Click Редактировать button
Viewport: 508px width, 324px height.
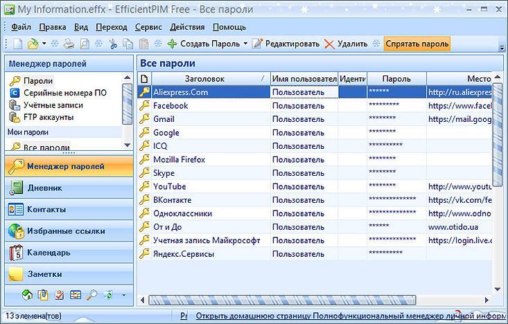point(286,44)
